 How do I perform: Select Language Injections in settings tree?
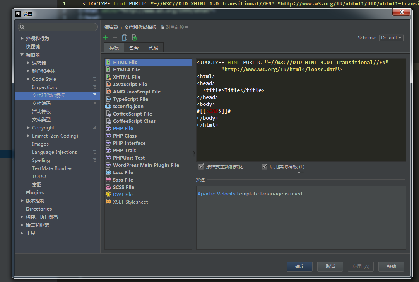pyautogui.click(x=55, y=152)
